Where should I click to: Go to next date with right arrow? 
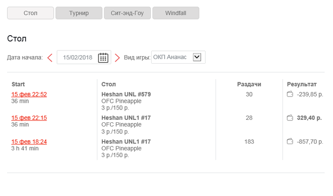pyautogui.click(x=117, y=58)
